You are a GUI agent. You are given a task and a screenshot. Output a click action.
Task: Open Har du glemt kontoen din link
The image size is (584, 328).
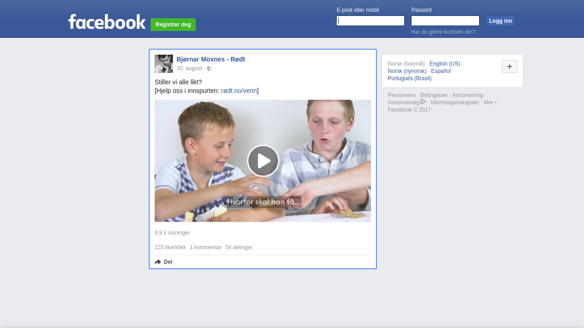tap(443, 32)
